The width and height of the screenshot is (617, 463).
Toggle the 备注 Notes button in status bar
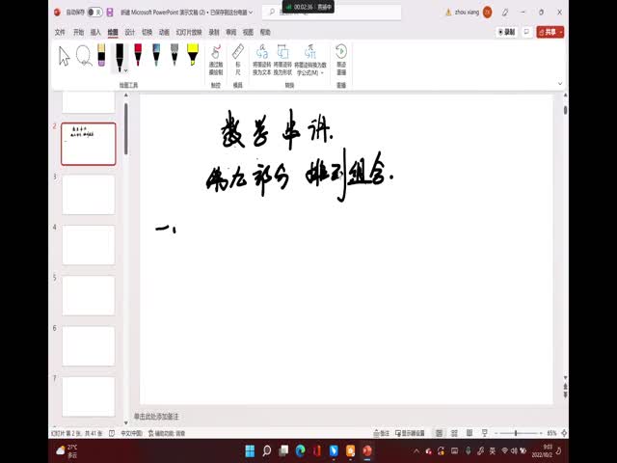(382, 433)
